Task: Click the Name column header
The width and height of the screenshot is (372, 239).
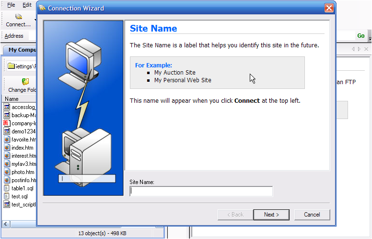Action: (12, 99)
